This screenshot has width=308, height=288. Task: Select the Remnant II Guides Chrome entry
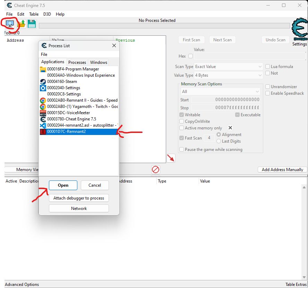[x=79, y=100]
